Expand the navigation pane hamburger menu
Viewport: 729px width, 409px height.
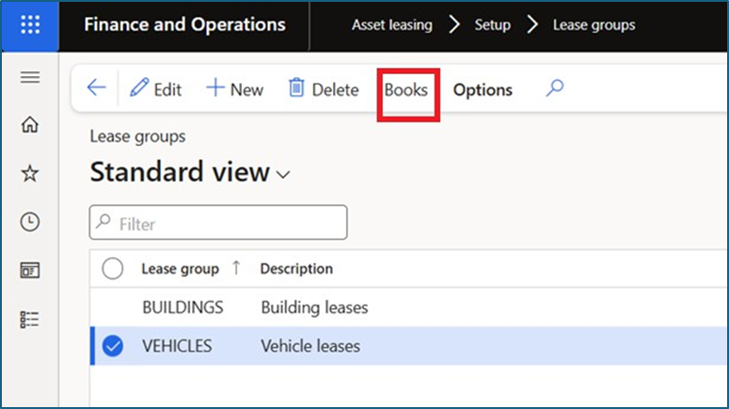tap(30, 77)
